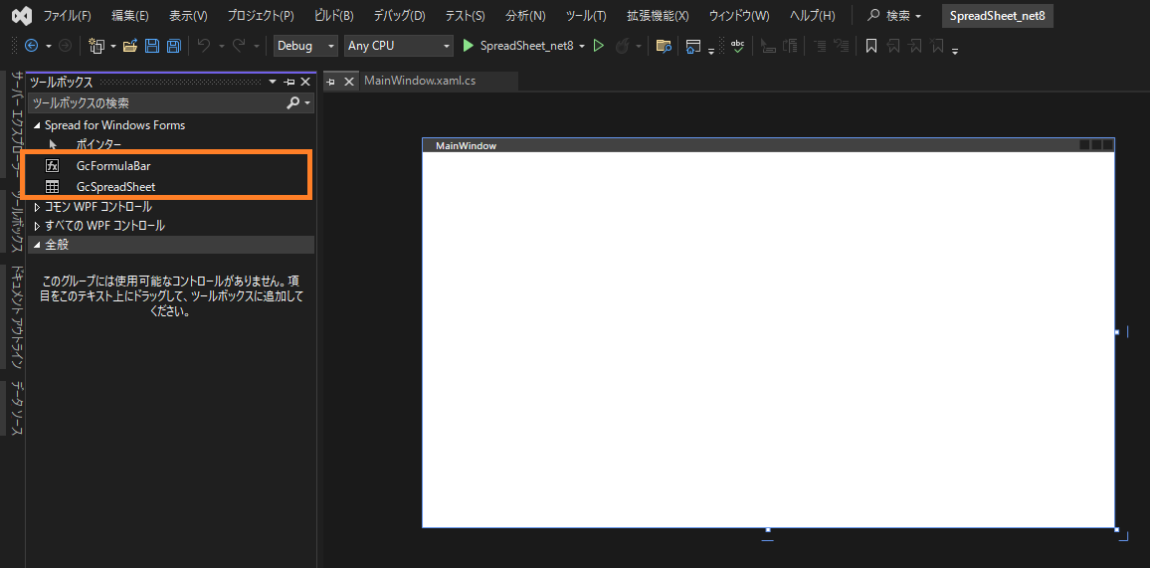Open the サーバー エクスプローラー side tab

pos(16,124)
